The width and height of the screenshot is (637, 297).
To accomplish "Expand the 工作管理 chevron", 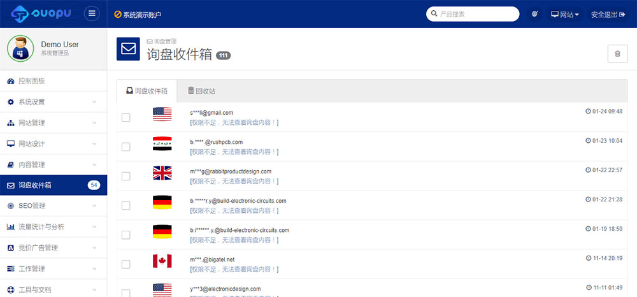I will [x=94, y=269].
